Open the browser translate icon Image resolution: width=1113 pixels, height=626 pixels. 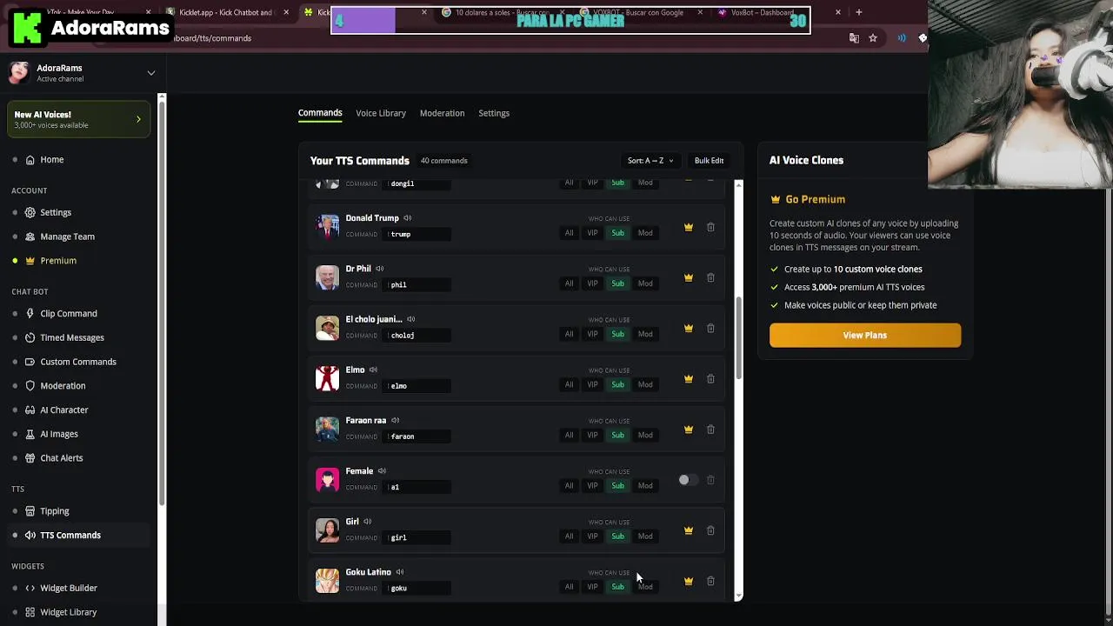coord(854,38)
